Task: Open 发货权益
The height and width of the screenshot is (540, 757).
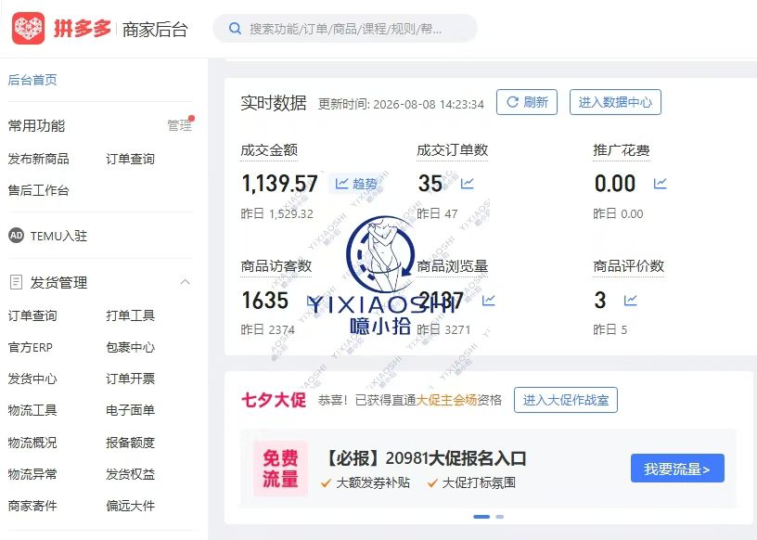Action: pos(131,474)
